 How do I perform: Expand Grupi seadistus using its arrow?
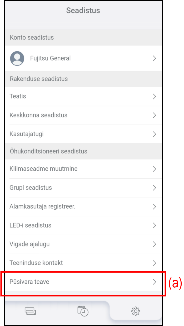[155, 188]
